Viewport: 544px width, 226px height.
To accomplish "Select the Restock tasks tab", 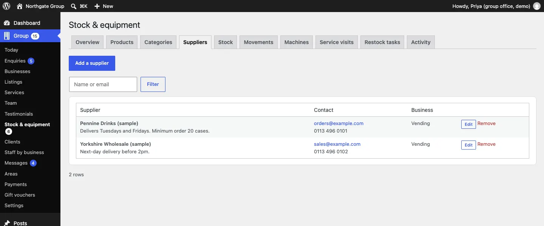I will pyautogui.click(x=382, y=42).
